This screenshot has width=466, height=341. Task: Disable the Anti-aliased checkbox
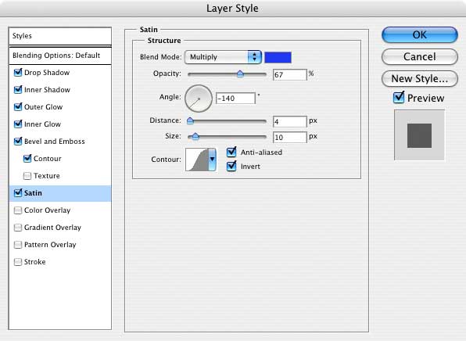click(231, 152)
